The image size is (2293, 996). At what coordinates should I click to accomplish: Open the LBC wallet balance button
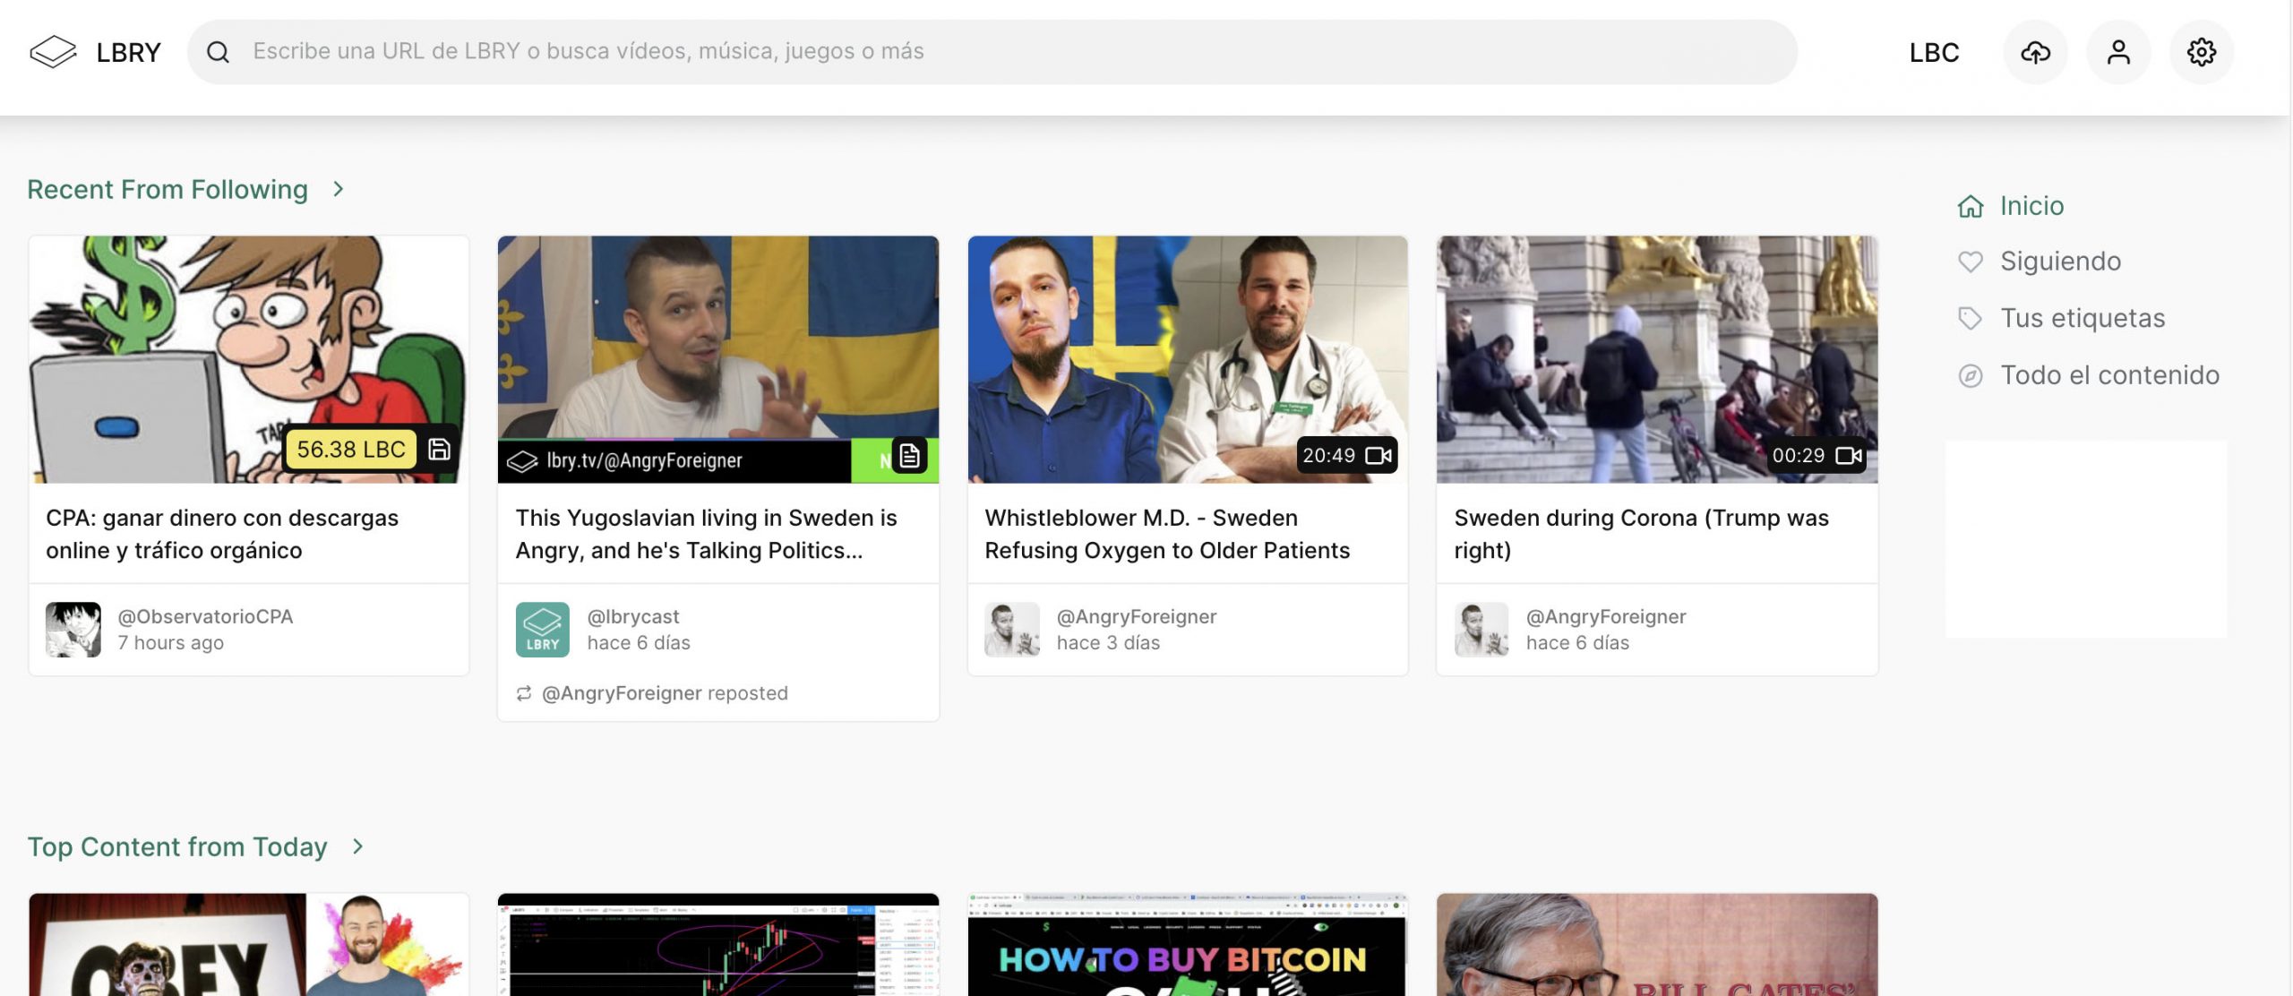pos(1934,52)
